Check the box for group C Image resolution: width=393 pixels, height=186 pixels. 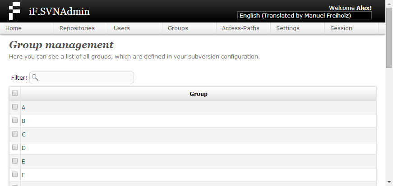(15, 134)
